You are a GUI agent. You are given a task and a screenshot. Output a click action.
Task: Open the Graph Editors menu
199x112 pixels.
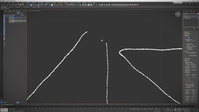click(x=41, y=2)
